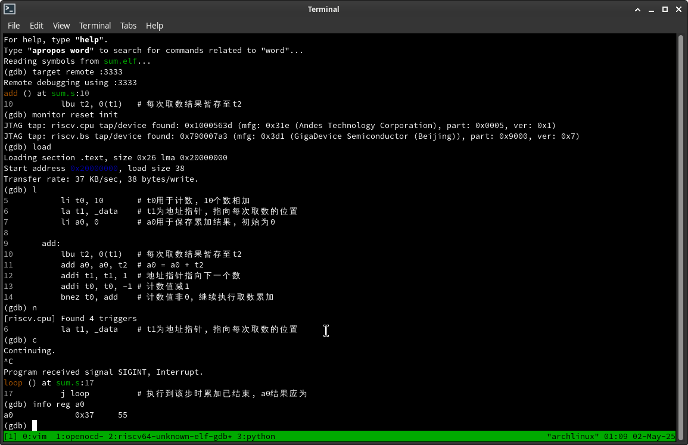Click the tmux session indicator [1]
Viewport: 688px width, 445px height.
point(11,437)
